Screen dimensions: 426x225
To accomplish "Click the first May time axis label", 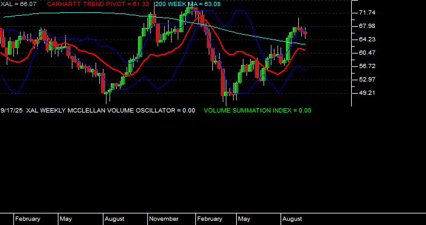I will pyautogui.click(x=66, y=219).
